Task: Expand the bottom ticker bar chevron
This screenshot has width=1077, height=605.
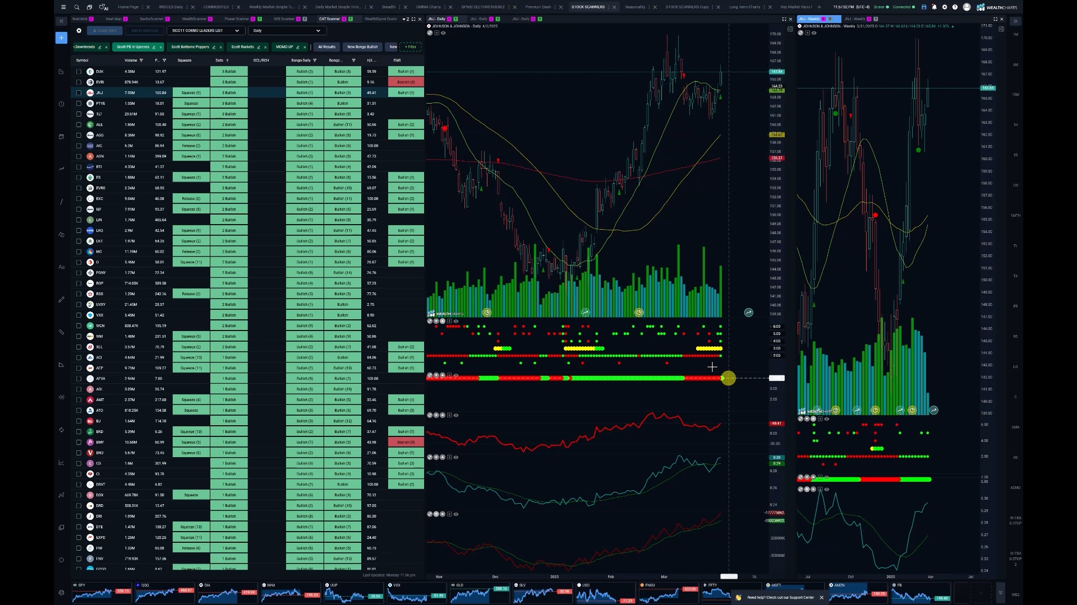Action: point(1000,593)
